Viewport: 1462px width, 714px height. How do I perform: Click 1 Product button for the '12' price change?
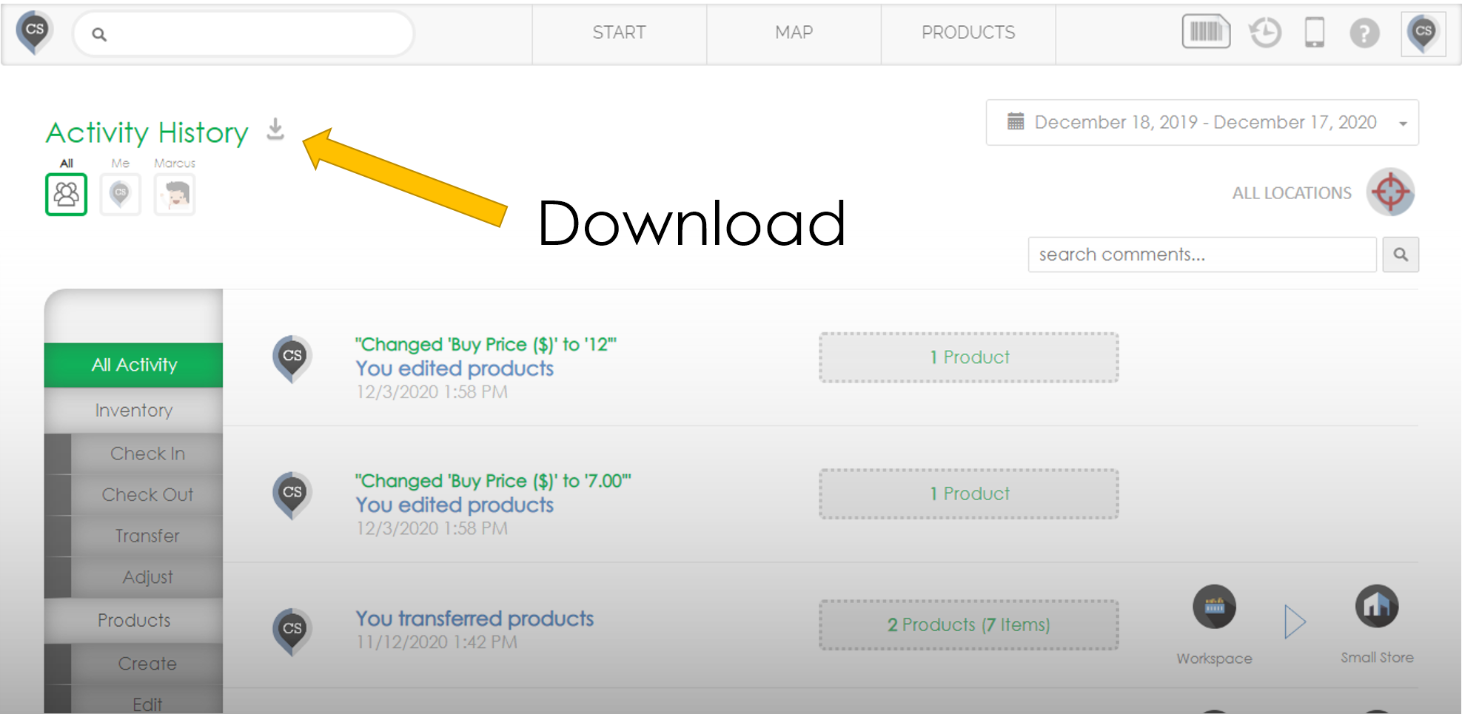pyautogui.click(x=969, y=357)
